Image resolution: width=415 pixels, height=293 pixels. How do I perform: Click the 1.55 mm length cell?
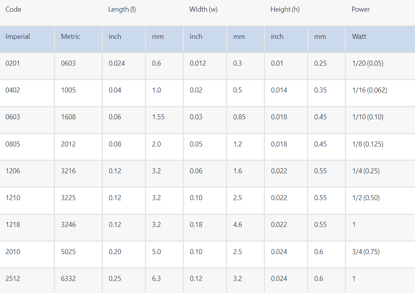(158, 117)
